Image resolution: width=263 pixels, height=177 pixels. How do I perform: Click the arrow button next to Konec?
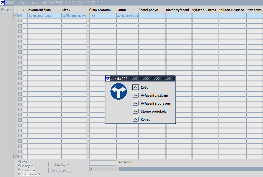coord(135,119)
